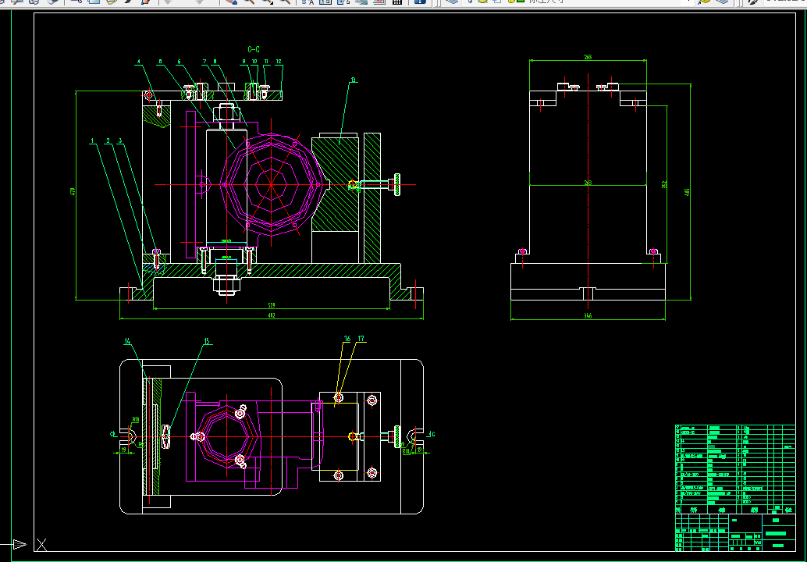807x562 pixels.
Task: Select the top hex nut in section view
Action: coord(226,112)
